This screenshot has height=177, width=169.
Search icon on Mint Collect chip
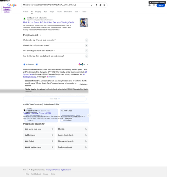coord(52,141)
